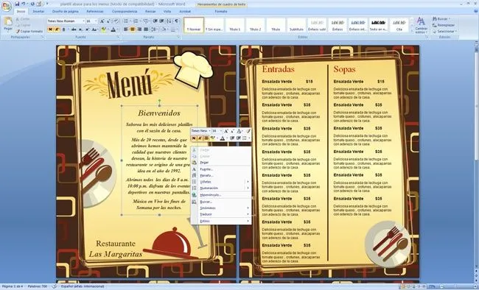Toggle bold (N) on the floating mini toolbar
479x290 pixels.
(194, 138)
